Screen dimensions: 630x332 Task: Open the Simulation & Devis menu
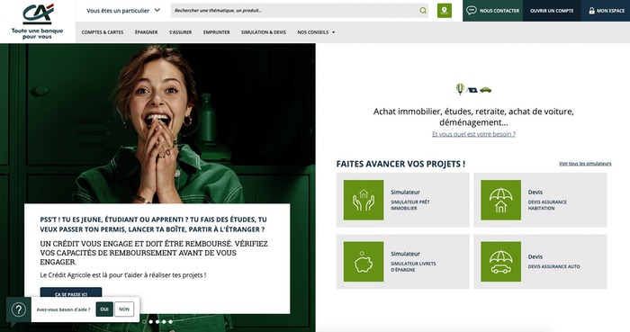pyautogui.click(x=264, y=32)
